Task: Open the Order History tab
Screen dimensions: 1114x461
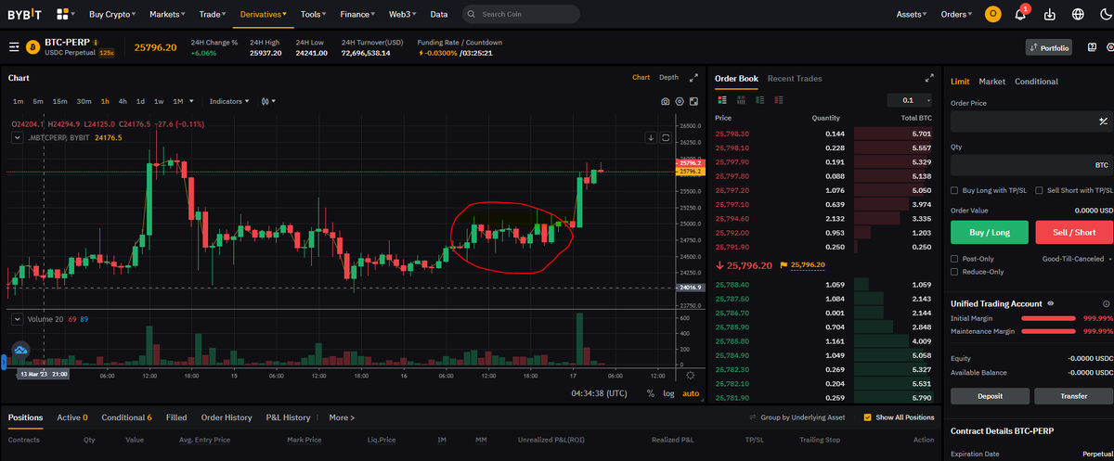Action: pyautogui.click(x=227, y=417)
